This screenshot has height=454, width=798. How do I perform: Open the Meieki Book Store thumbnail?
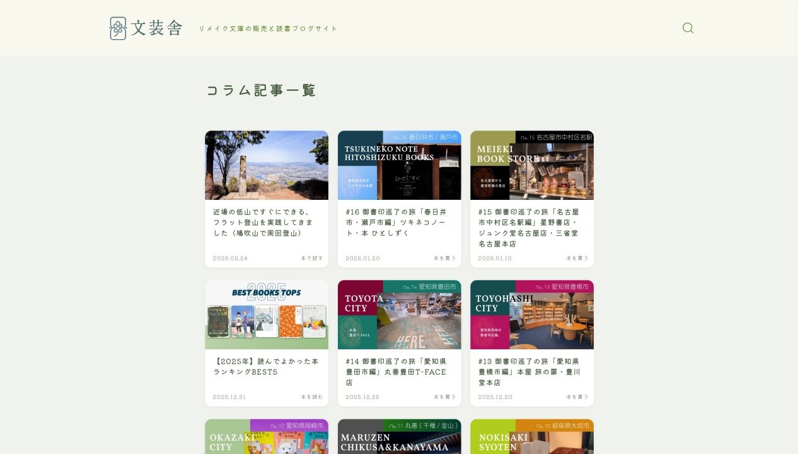click(531, 165)
